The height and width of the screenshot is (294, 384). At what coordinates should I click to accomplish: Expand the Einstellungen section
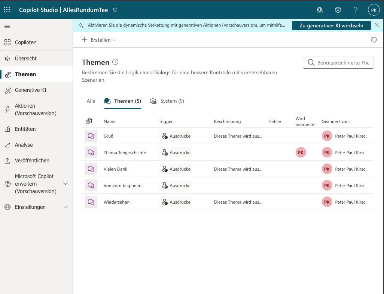[x=65, y=207]
